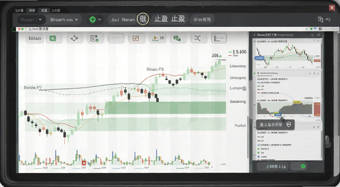Click the red marker in volume chart
Screen dimensions: 340x187
tap(84, 162)
